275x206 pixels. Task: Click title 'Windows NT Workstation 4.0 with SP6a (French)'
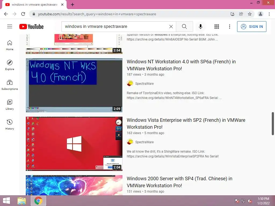[181, 65]
